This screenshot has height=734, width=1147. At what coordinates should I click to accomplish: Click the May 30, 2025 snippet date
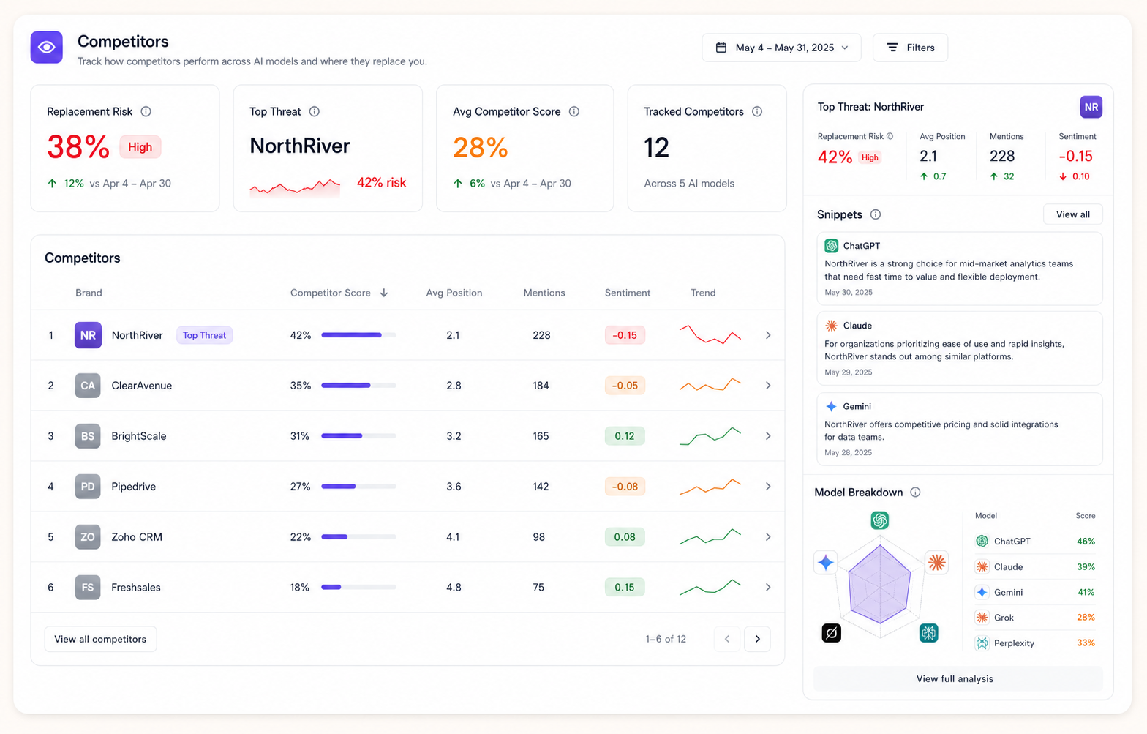point(849,292)
